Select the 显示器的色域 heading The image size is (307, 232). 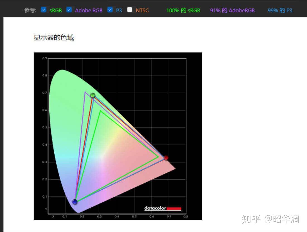(53, 37)
